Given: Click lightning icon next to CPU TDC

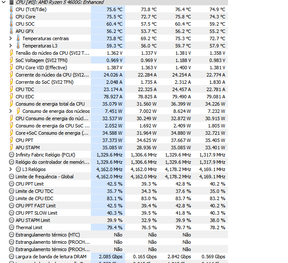Looking at the screenshot, I should point(12,89).
